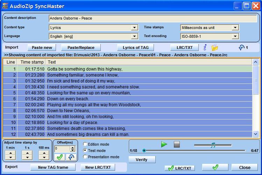Click the Paste new button
The width and height of the screenshot is (262, 175).
coord(42,48)
